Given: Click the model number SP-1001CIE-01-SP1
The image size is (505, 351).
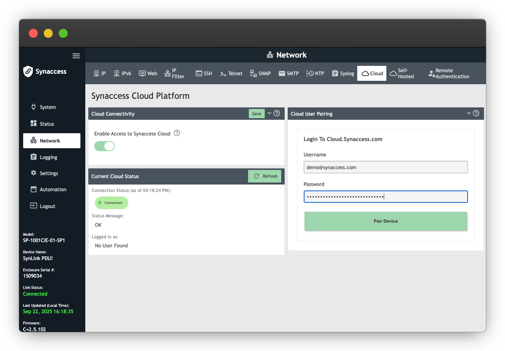Looking at the screenshot, I should click(44, 241).
